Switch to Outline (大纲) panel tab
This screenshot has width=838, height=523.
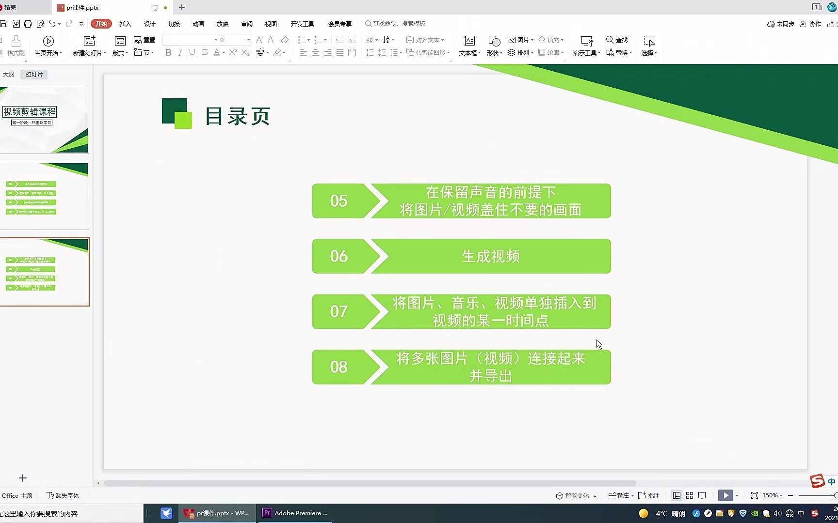pyautogui.click(x=9, y=74)
